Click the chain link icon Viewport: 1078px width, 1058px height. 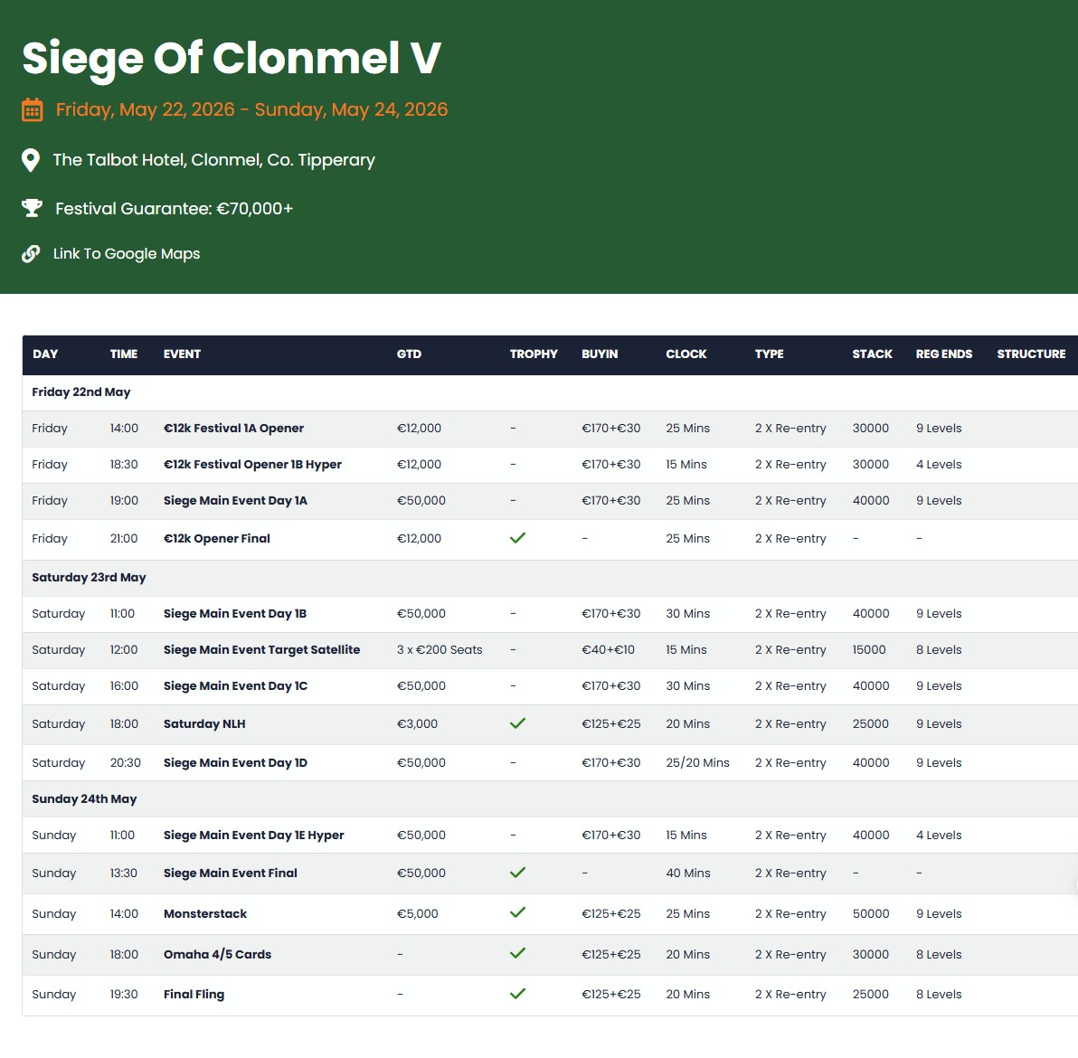tap(31, 254)
